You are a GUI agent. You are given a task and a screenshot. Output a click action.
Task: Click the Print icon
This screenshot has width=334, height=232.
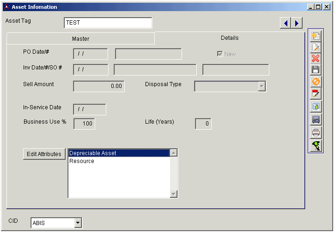pyautogui.click(x=316, y=132)
